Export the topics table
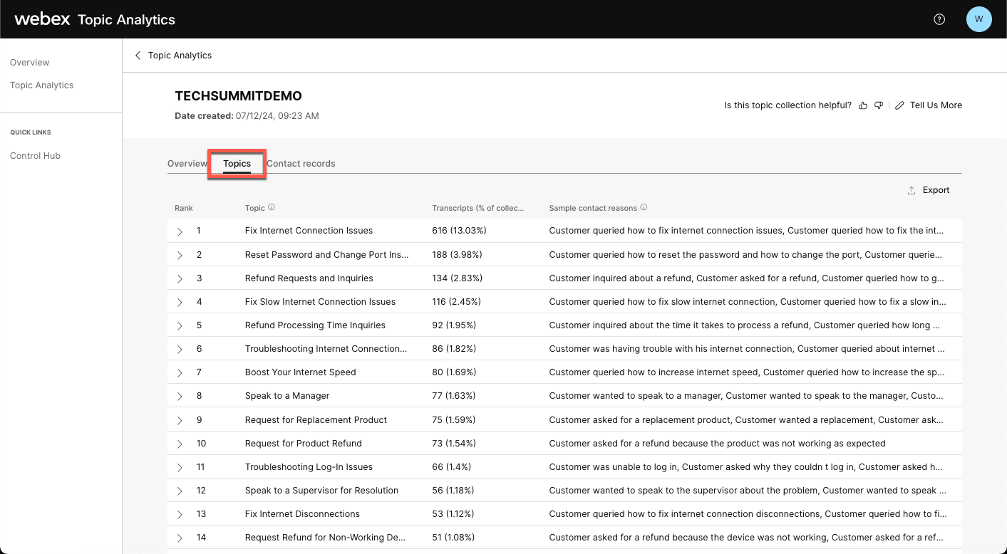This screenshot has width=1007, height=554. [929, 190]
